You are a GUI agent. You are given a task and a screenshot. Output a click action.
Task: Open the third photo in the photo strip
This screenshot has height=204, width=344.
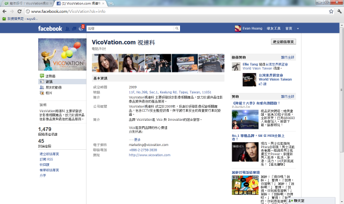point(158,63)
